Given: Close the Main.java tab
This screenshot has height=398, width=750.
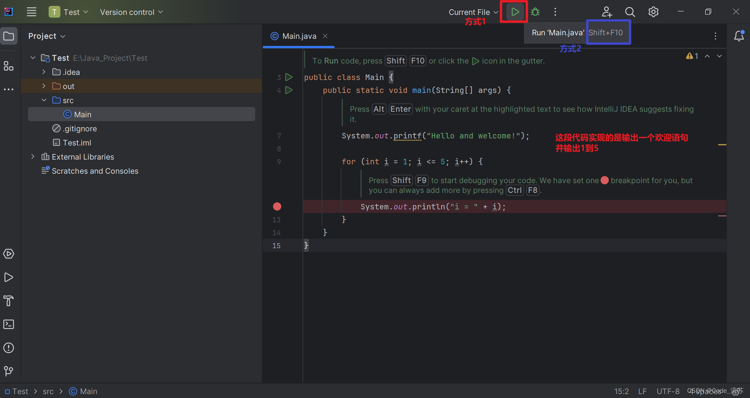Looking at the screenshot, I should [x=325, y=36].
